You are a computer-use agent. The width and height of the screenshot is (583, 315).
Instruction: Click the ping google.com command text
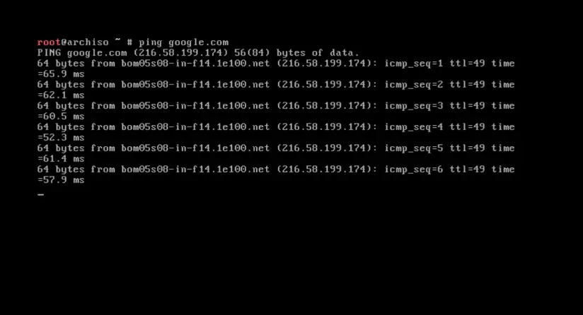pyautogui.click(x=184, y=42)
